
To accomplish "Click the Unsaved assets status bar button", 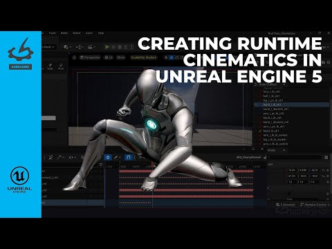I will [x=286, y=205].
